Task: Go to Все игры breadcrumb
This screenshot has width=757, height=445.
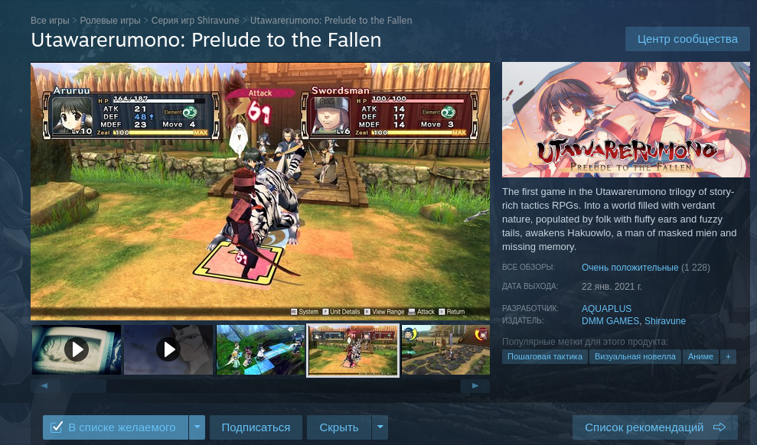Action: click(51, 20)
